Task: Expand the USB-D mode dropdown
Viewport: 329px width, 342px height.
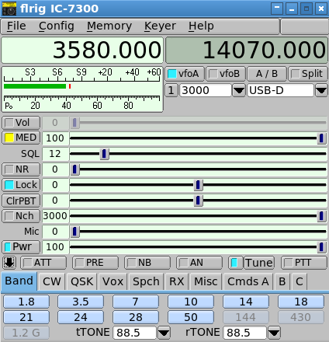Action: pos(321,90)
